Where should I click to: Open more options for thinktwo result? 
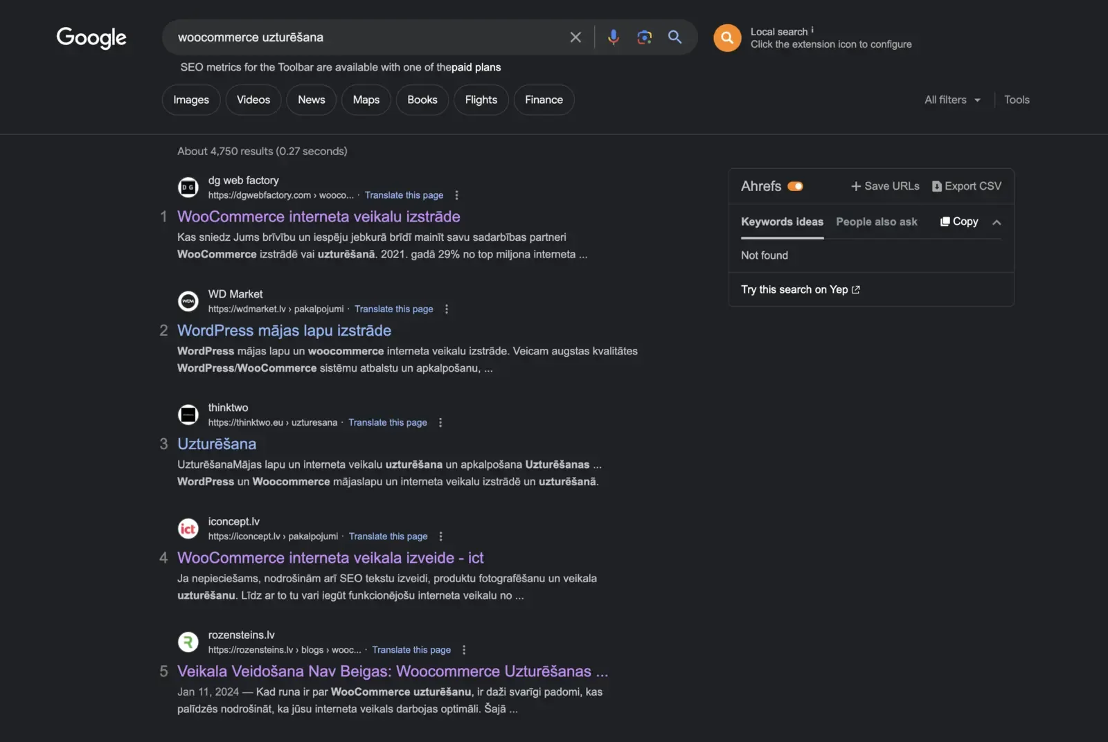coord(440,423)
